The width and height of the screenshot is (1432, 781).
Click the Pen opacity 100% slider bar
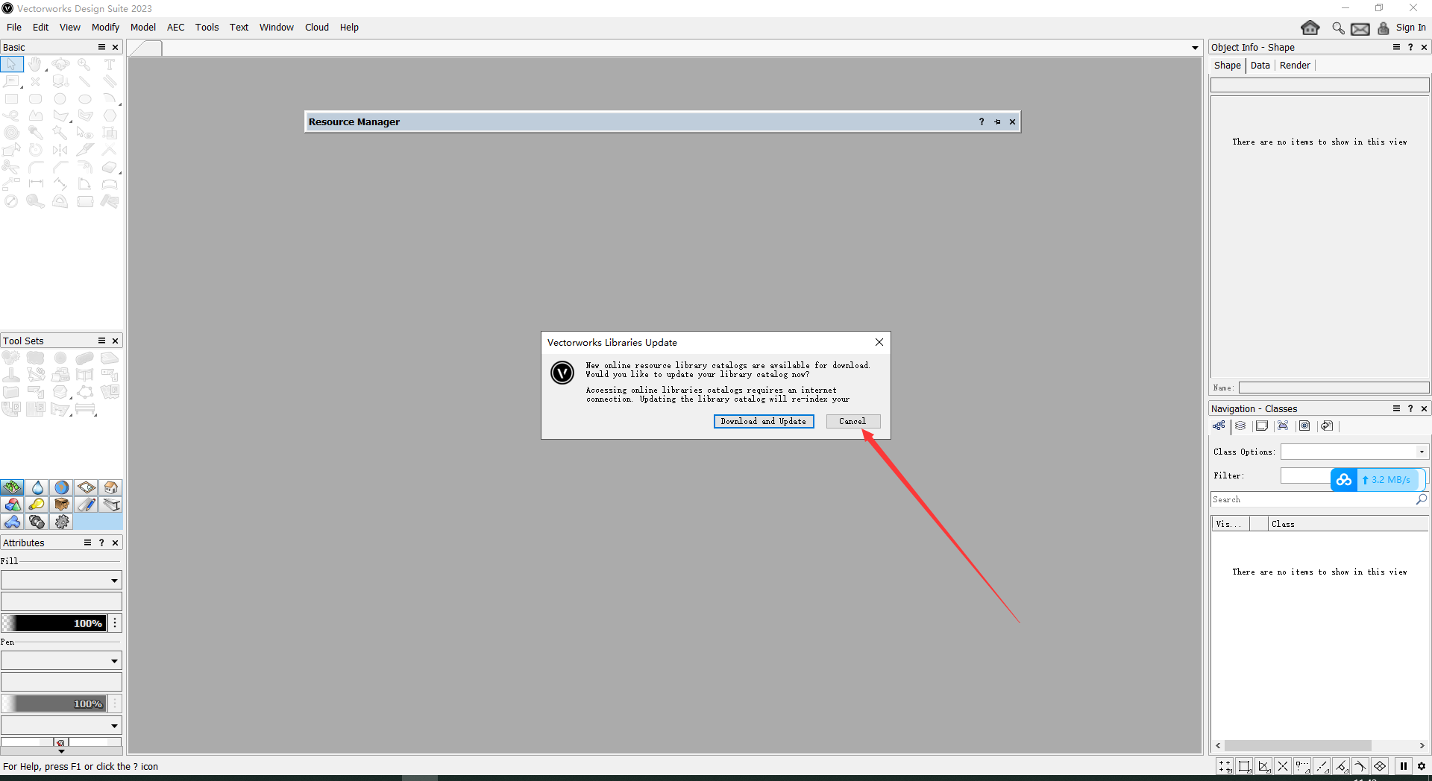54,703
